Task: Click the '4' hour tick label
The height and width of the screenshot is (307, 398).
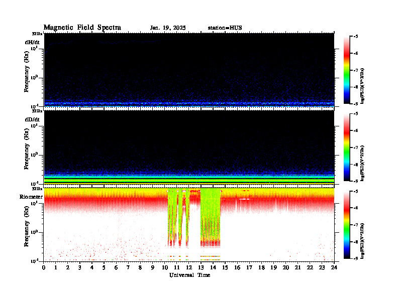Action: [92, 267]
